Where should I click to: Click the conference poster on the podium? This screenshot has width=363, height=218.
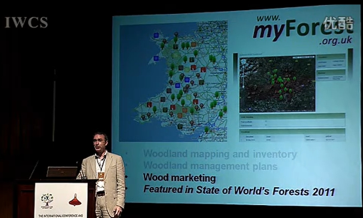61,200
